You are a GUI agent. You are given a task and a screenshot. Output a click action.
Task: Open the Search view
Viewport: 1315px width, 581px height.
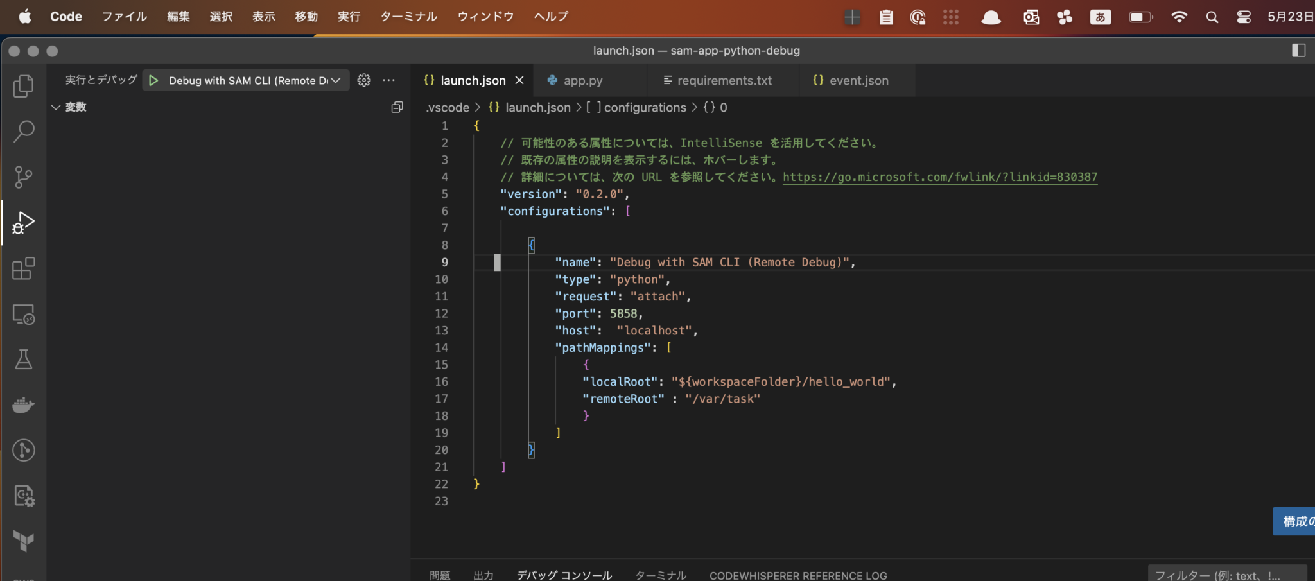[x=23, y=131]
